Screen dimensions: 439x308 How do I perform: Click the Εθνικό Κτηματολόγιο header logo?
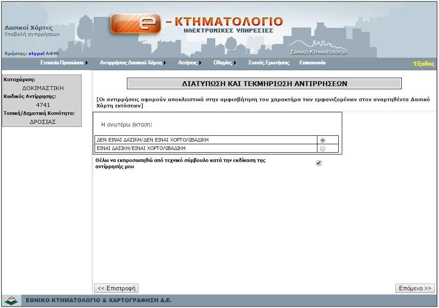tap(318, 48)
